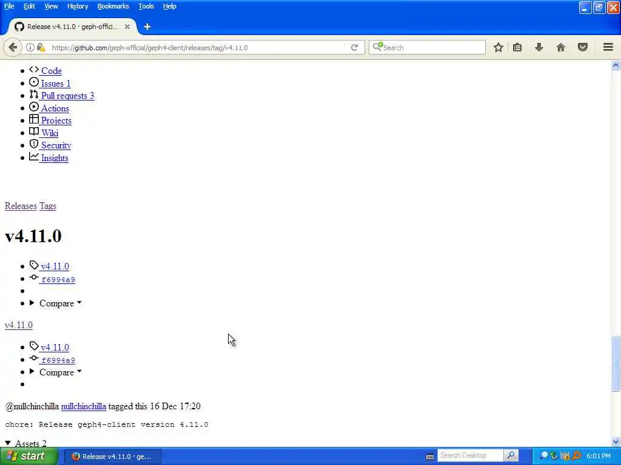The height and width of the screenshot is (465, 621).
Task: Open the Edit menu
Action: (x=29, y=6)
